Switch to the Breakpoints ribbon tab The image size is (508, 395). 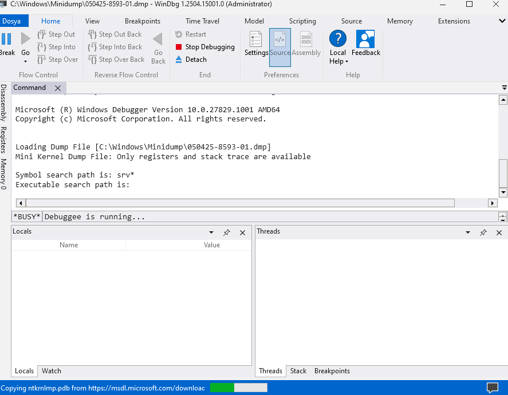[143, 21]
